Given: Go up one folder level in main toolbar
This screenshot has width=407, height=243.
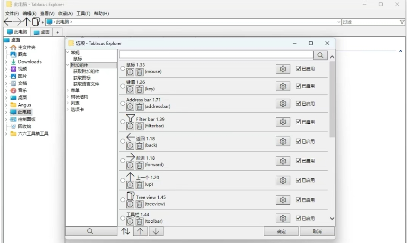Looking at the screenshot, I should pyautogui.click(x=26, y=22).
